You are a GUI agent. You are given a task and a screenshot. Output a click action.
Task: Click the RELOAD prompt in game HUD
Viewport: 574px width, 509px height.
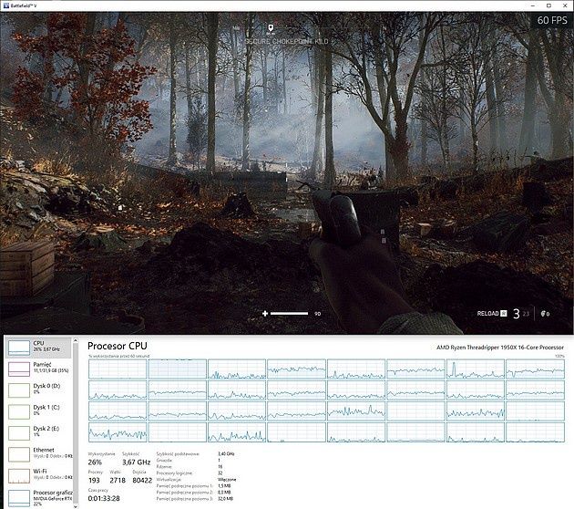[492, 313]
